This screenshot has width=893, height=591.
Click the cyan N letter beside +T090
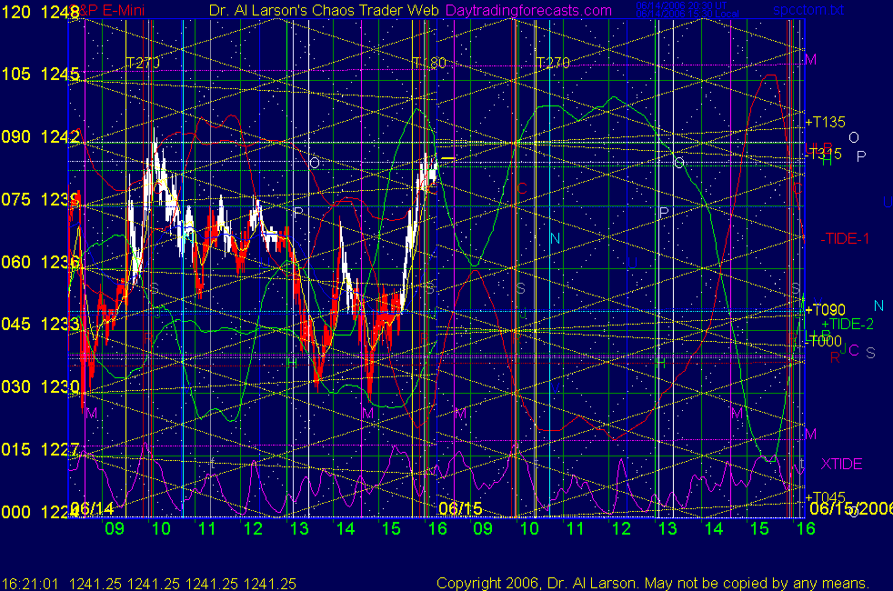(x=878, y=306)
